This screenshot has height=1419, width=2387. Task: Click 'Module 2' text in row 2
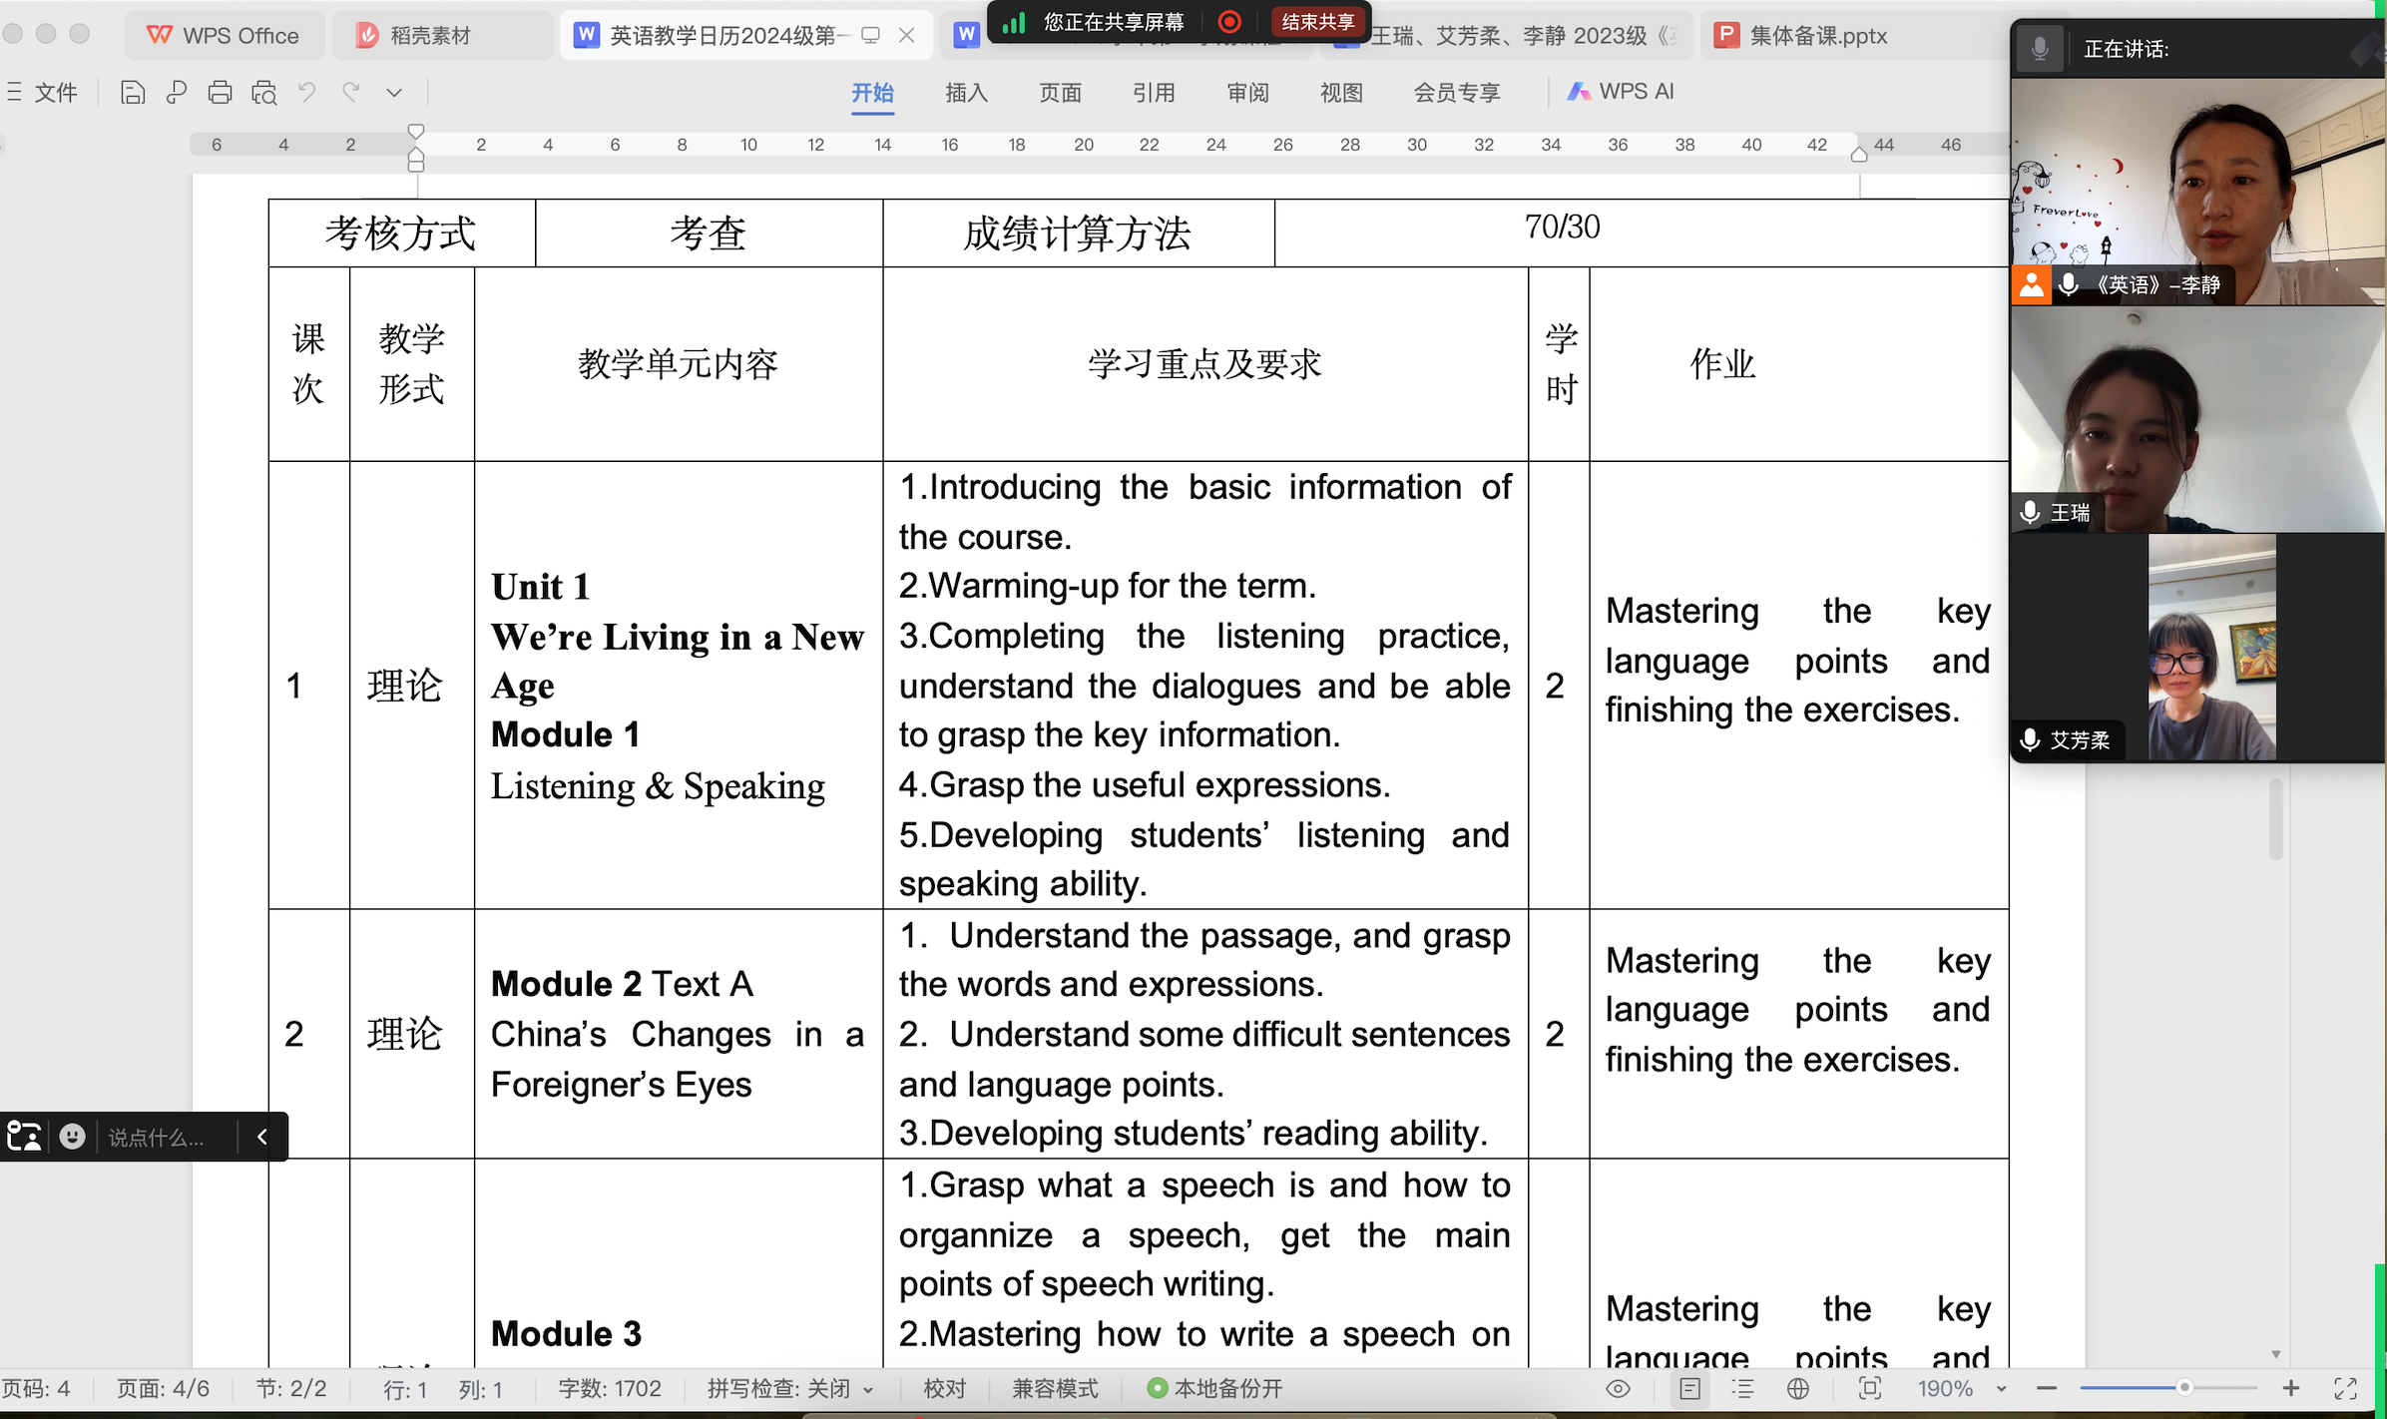566,984
